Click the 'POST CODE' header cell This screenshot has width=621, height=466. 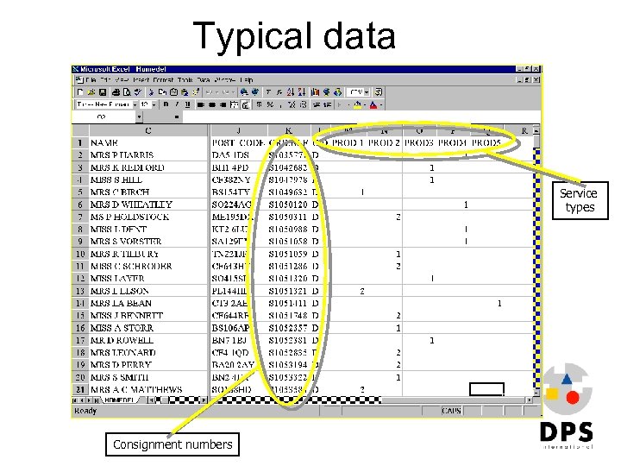tap(238, 142)
